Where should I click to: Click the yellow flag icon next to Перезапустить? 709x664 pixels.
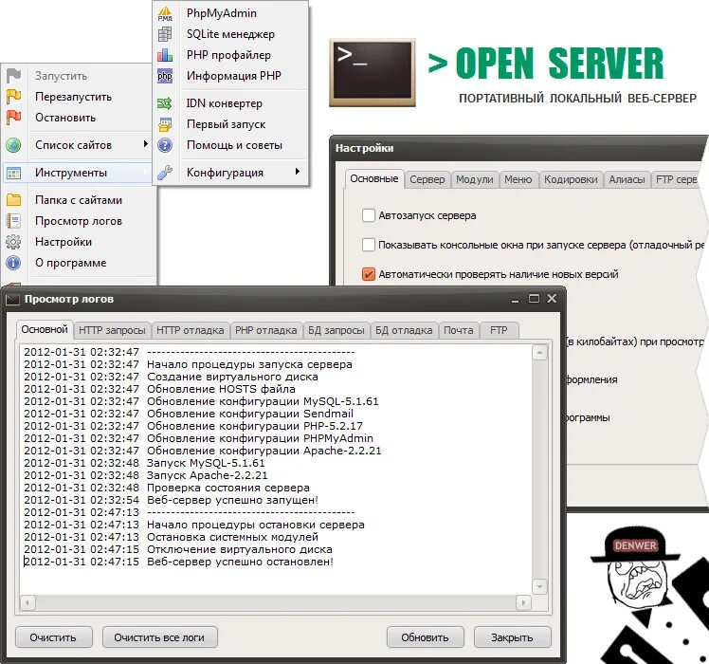tap(13, 97)
